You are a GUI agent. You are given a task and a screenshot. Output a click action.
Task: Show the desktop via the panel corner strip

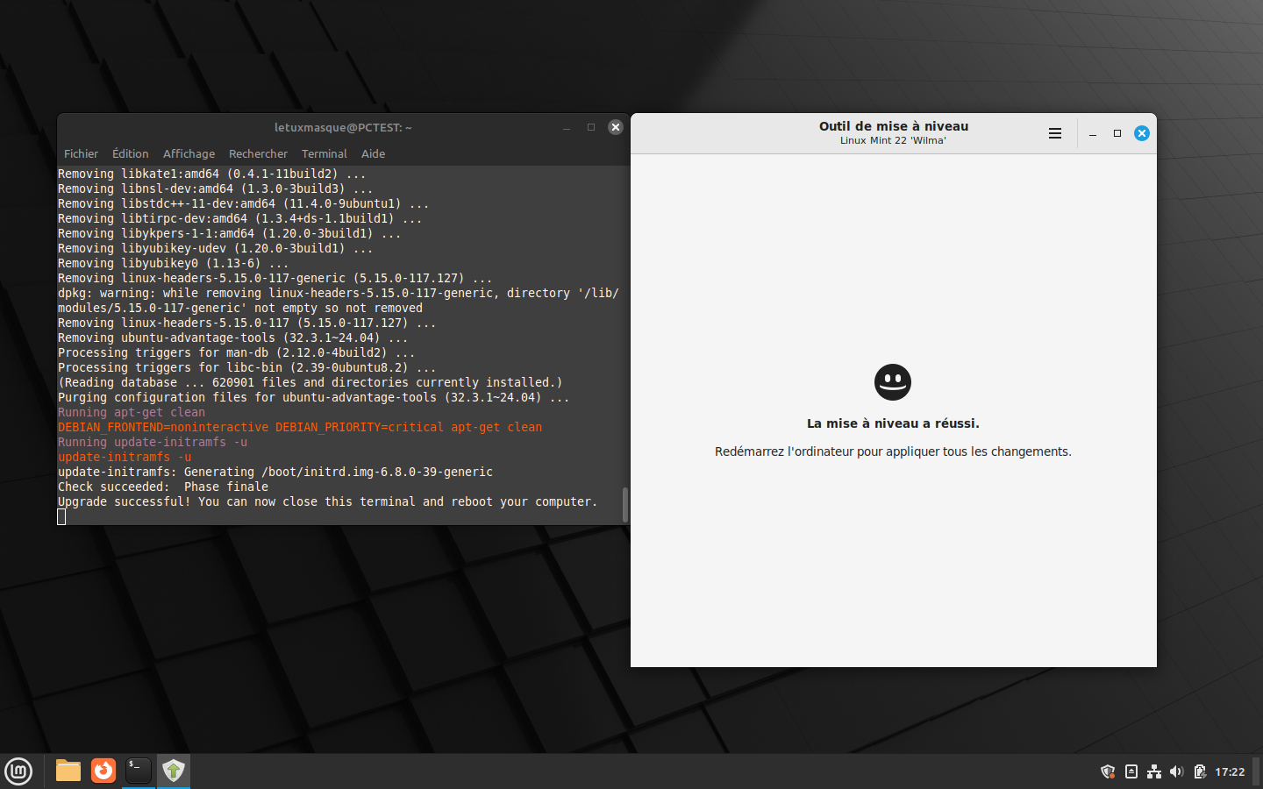1258,771
